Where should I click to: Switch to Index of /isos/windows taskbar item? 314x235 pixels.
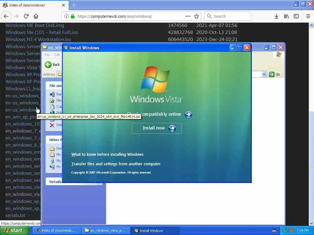[57, 231]
